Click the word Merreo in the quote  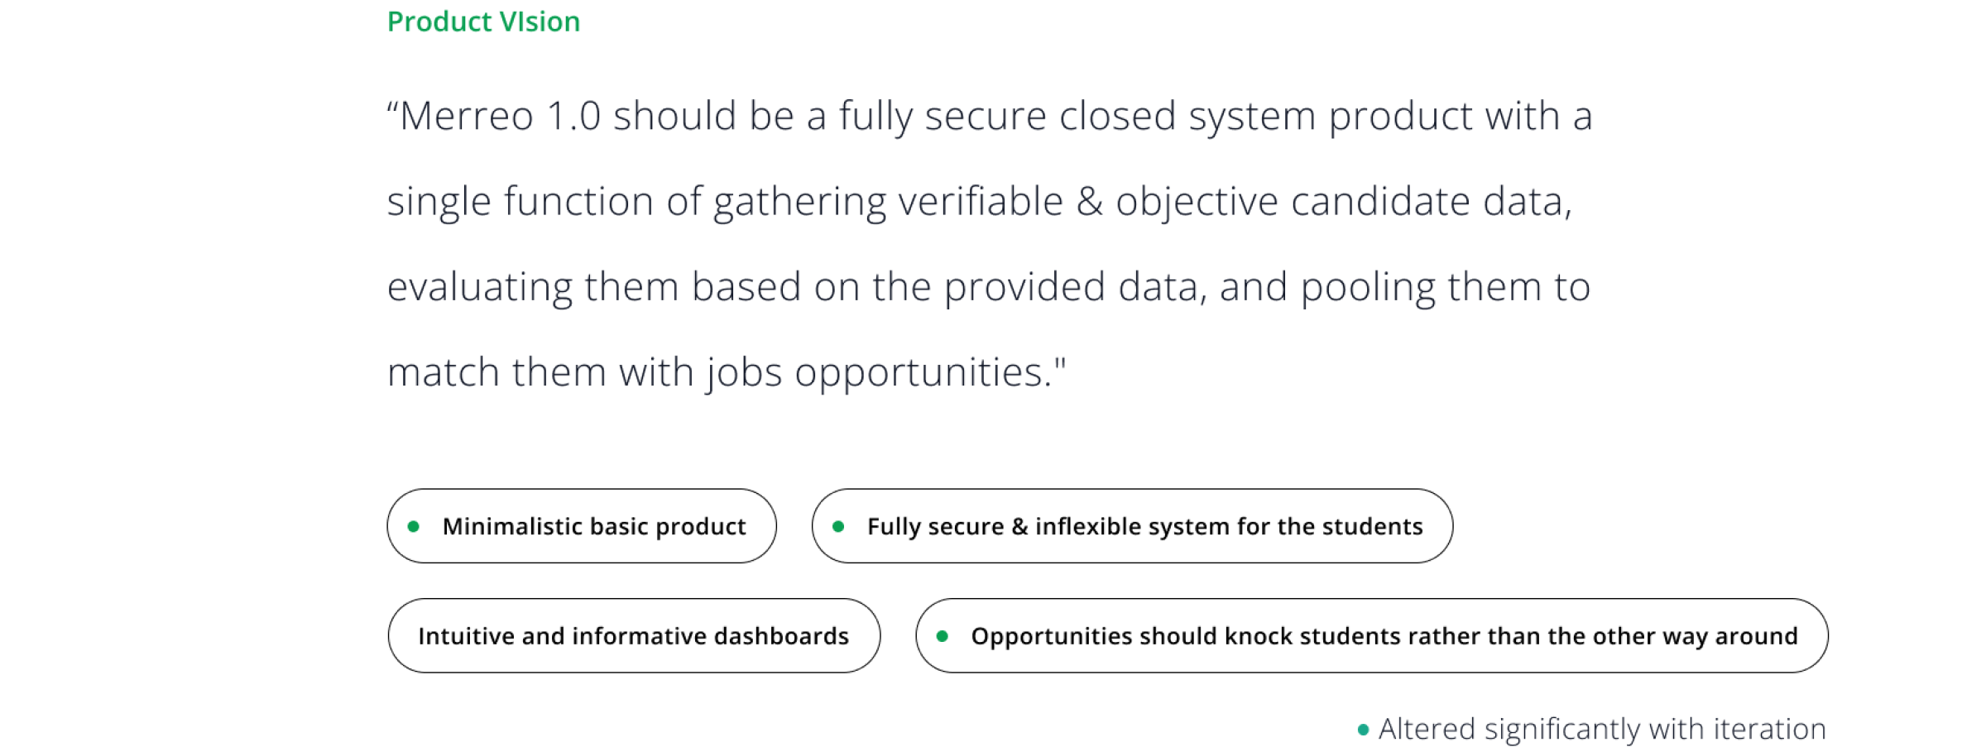click(x=467, y=116)
